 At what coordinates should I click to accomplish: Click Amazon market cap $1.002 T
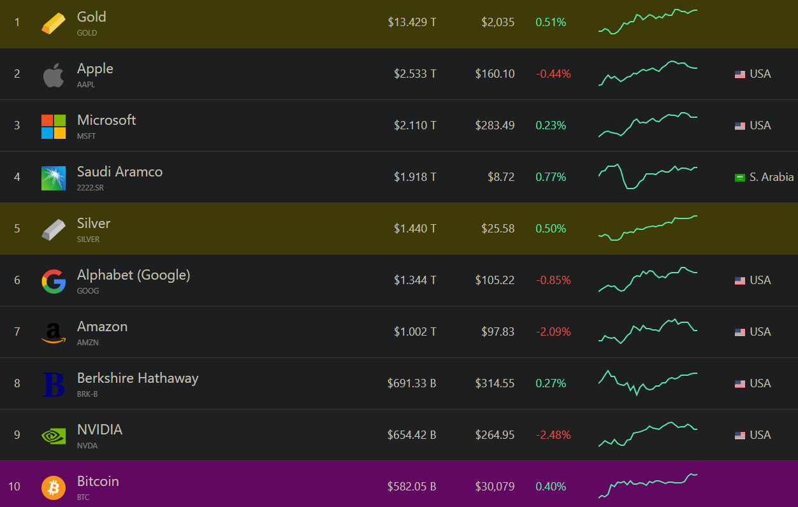point(415,332)
